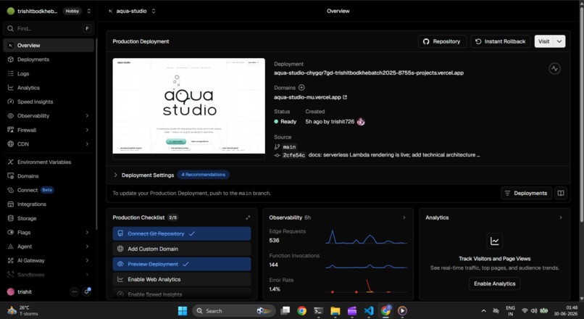This screenshot has height=319, width=584.
Task: Click the Repository button
Action: click(442, 41)
